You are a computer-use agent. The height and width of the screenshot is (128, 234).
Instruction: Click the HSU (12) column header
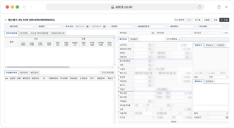pyautogui.click(x=110, y=44)
